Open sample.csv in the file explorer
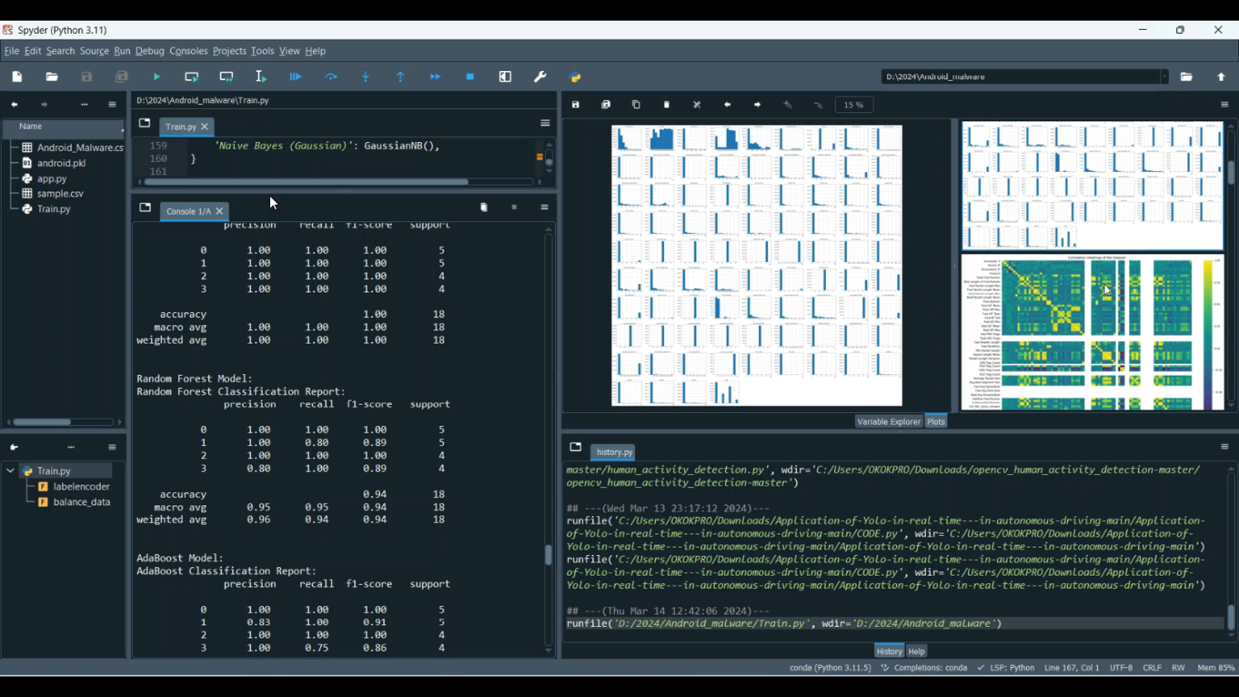Screen dimensions: 1239x697 60,194
